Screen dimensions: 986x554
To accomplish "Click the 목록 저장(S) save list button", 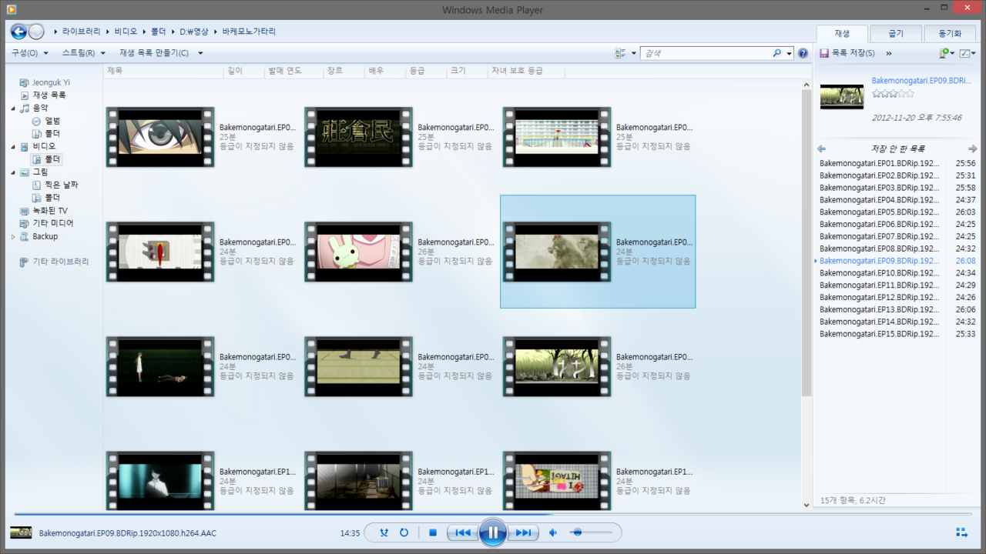I will pyautogui.click(x=847, y=53).
